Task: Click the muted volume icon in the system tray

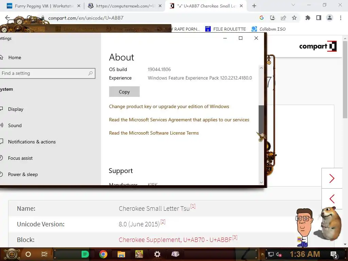Action: point(279,254)
